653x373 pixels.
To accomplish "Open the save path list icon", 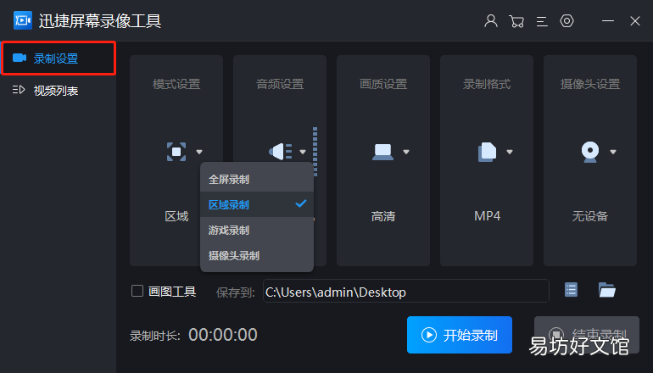I will [x=571, y=290].
